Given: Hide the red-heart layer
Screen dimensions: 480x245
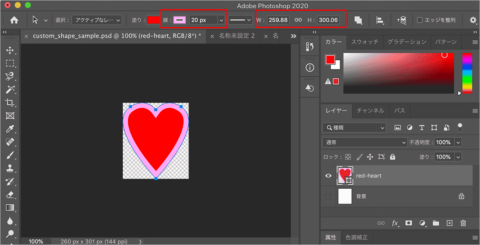Looking at the screenshot, I should coord(328,176).
